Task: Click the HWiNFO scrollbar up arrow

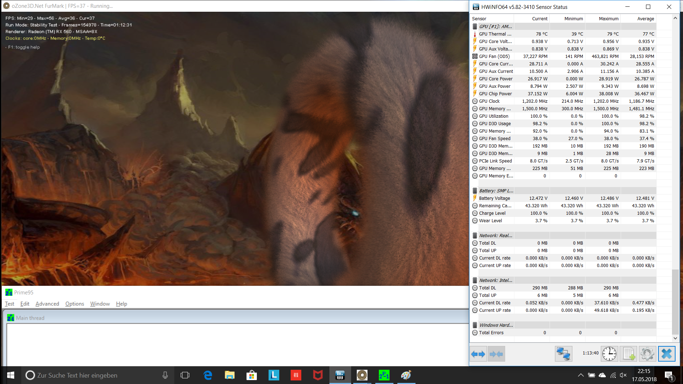Action: (x=675, y=18)
